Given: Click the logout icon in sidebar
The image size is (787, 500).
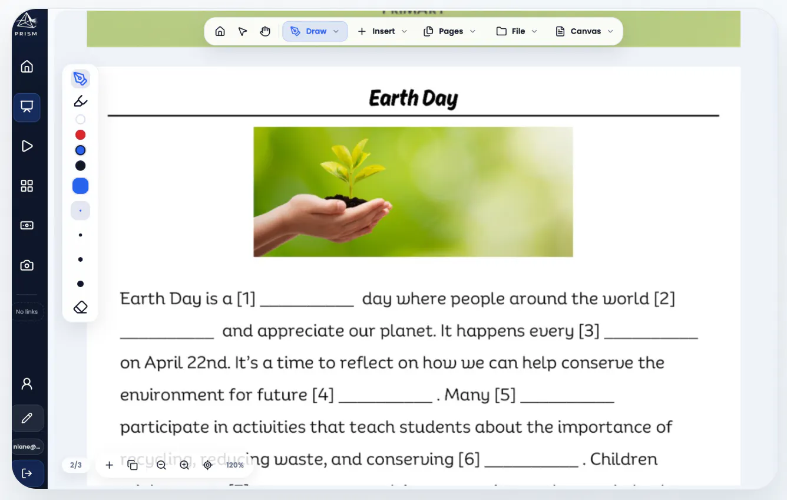Looking at the screenshot, I should click(x=27, y=473).
